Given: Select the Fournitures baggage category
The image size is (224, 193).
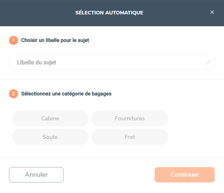Looking at the screenshot, I should click(x=130, y=118).
